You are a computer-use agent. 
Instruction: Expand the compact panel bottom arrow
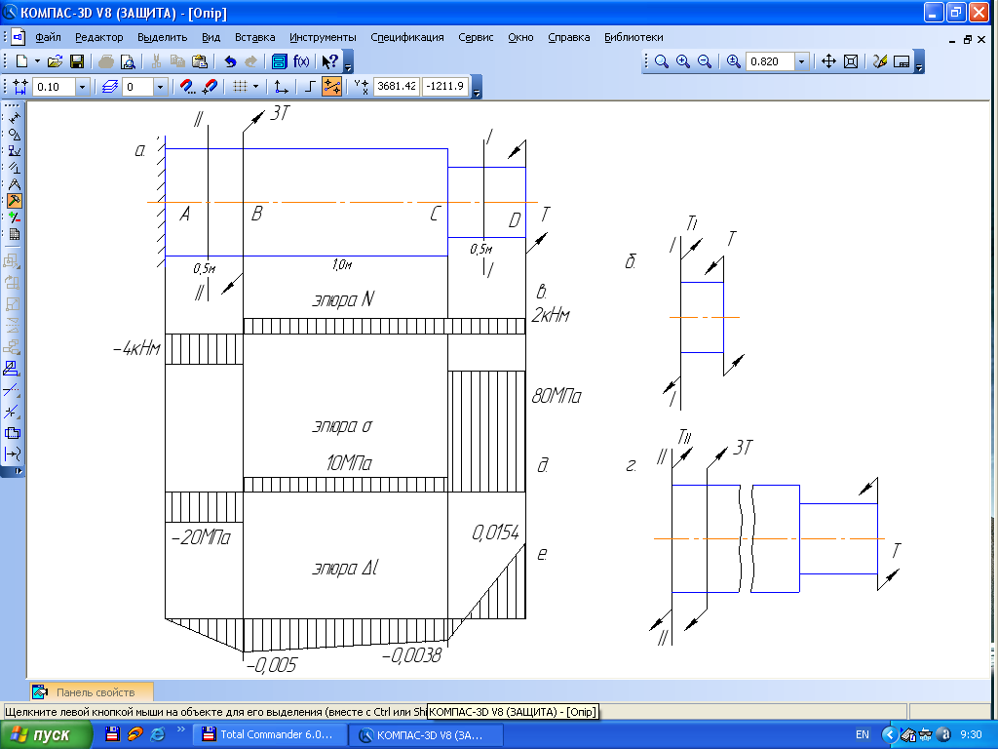(19, 471)
